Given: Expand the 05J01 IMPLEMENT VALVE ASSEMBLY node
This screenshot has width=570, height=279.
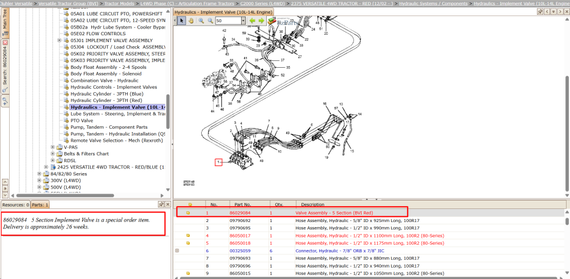Looking at the screenshot, I should pos(59,40).
